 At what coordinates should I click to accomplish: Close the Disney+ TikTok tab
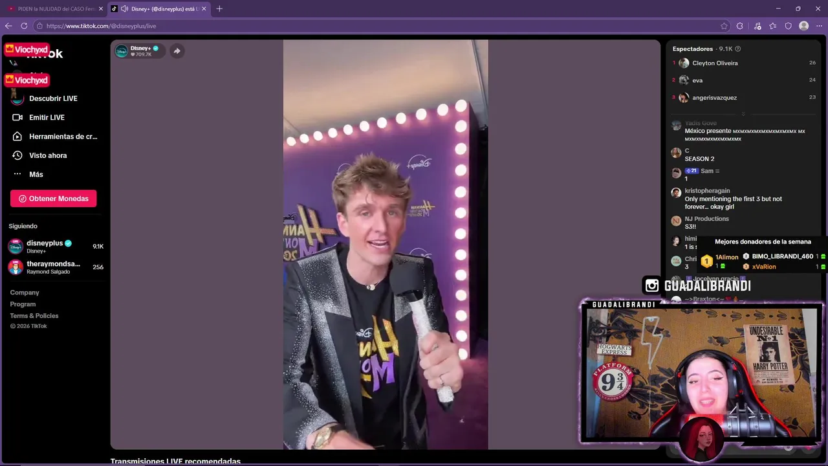[x=204, y=9]
